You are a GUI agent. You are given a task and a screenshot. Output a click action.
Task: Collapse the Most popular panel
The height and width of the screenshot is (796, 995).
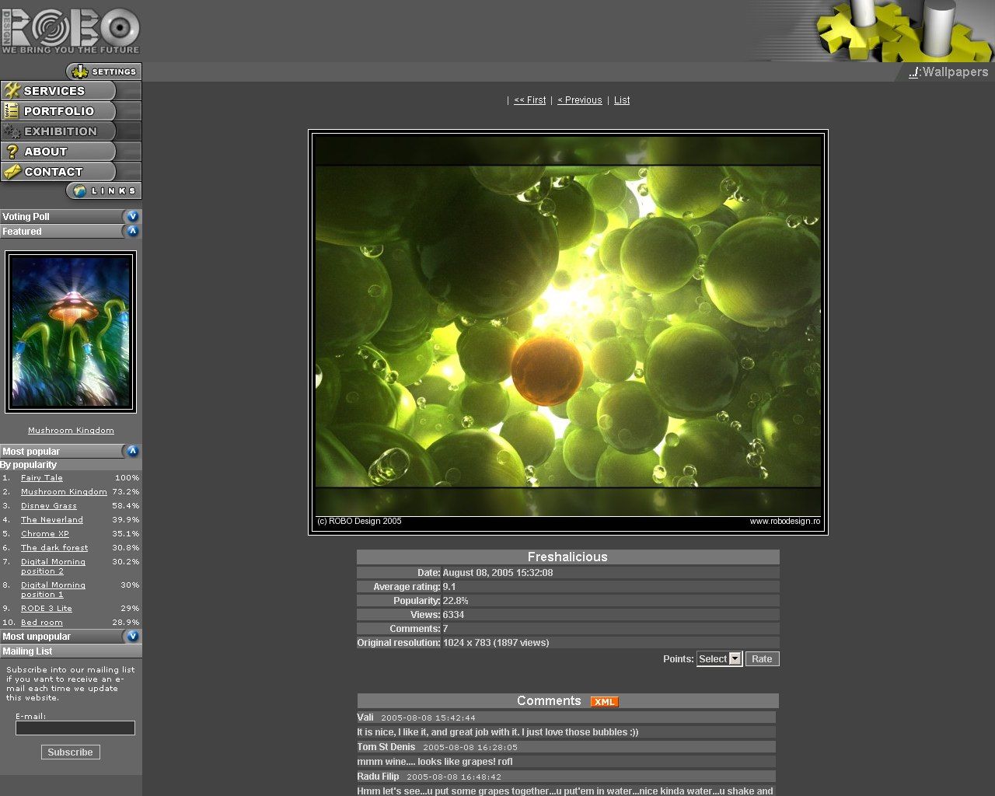pos(132,452)
